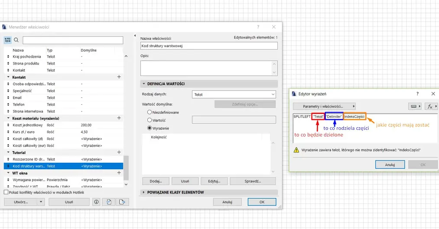This screenshot has height=229, width=439.
Task: Click the Wartość value input field
Action: (x=234, y=119)
